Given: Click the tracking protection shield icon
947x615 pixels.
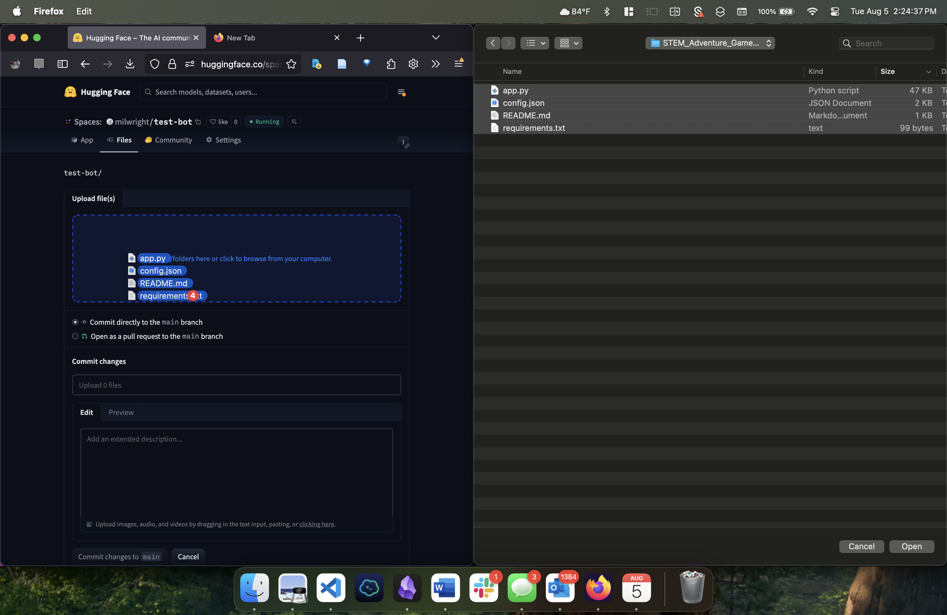Looking at the screenshot, I should [155, 64].
